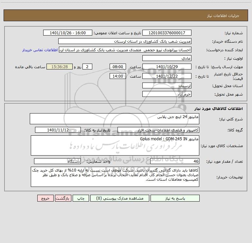Click the label 'حداقل تاریخ اعتبار قیمت:'
Image resolution: width=252 pixels, height=243 pixels.
click(228, 76)
